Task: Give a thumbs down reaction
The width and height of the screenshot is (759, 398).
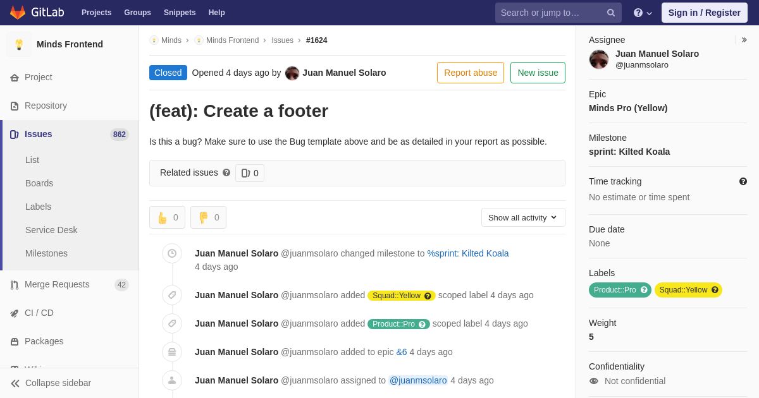Action: (x=208, y=217)
